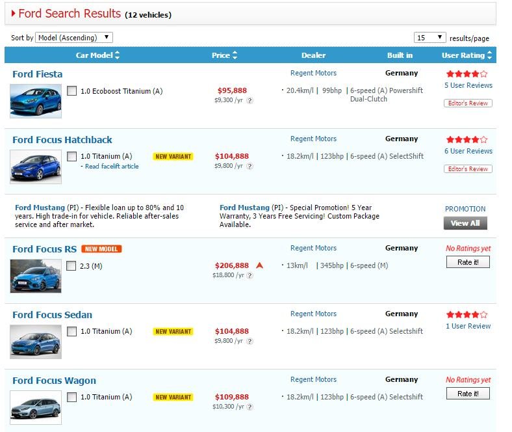
Task: Open Regent Motors dealer for Ford Fiesta
Action: [313, 74]
